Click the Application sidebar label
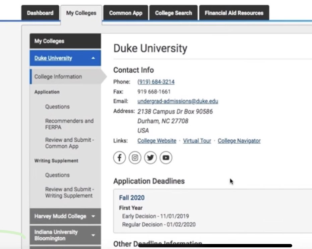The image size is (312, 249). pyautogui.click(x=47, y=92)
